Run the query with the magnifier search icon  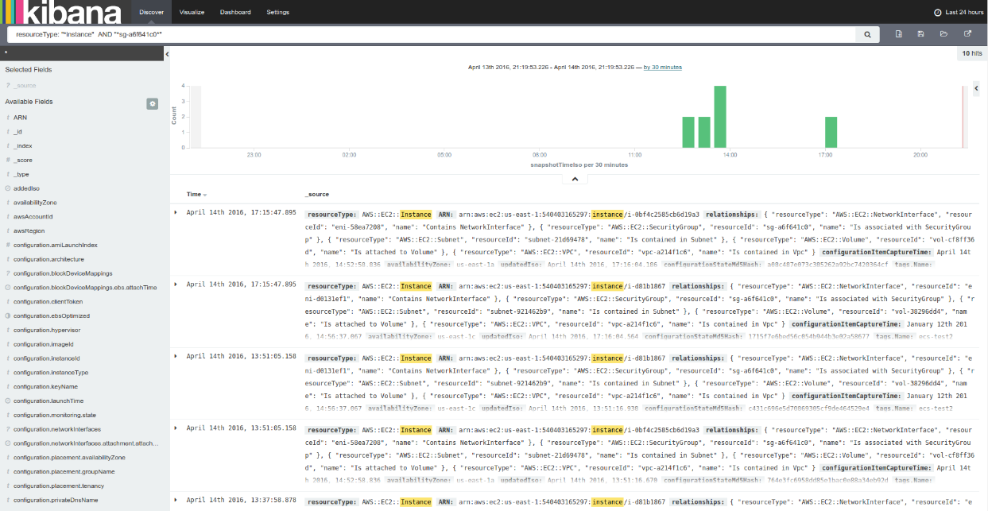coord(867,34)
